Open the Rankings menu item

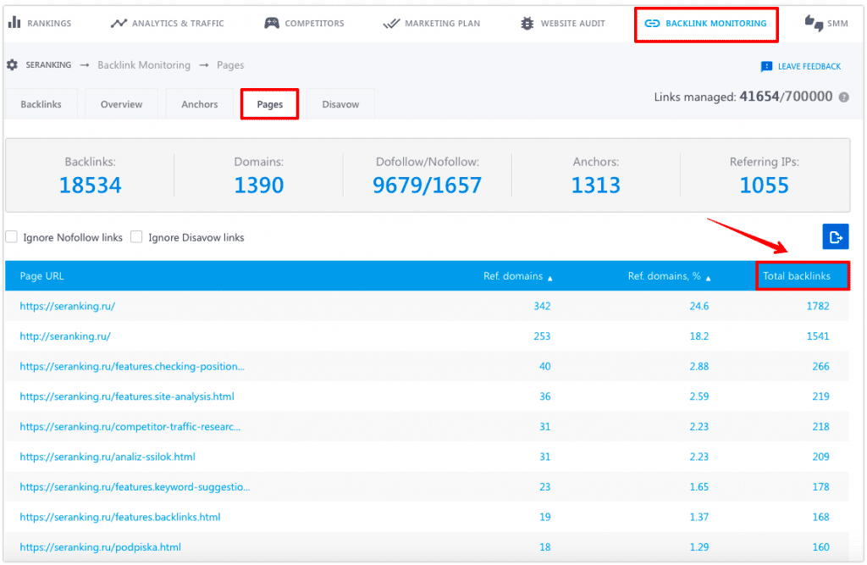coord(40,23)
